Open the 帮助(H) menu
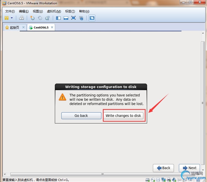Image resolution: width=207 pixels, height=182 pixels. (x=84, y=11)
